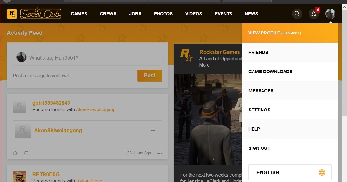Open the Photos menu
The image size is (347, 182).
click(x=163, y=14)
